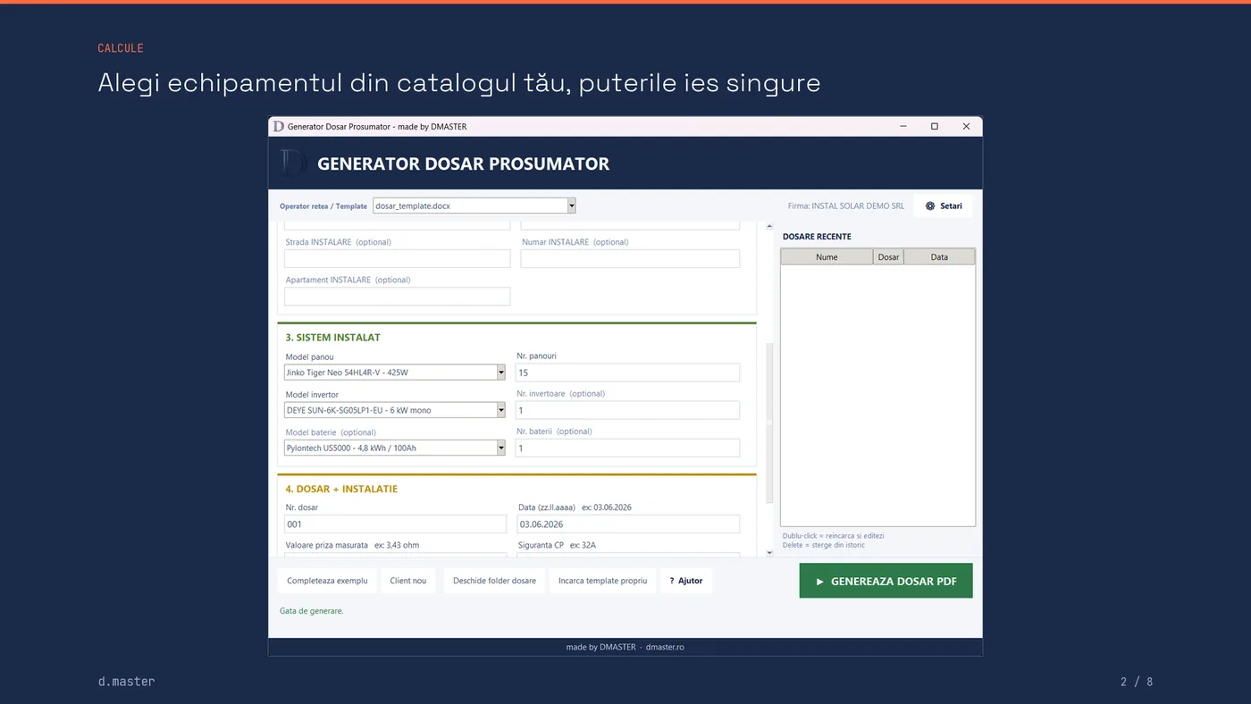
Task: Expand the Model invertor dropdown
Action: (500, 410)
